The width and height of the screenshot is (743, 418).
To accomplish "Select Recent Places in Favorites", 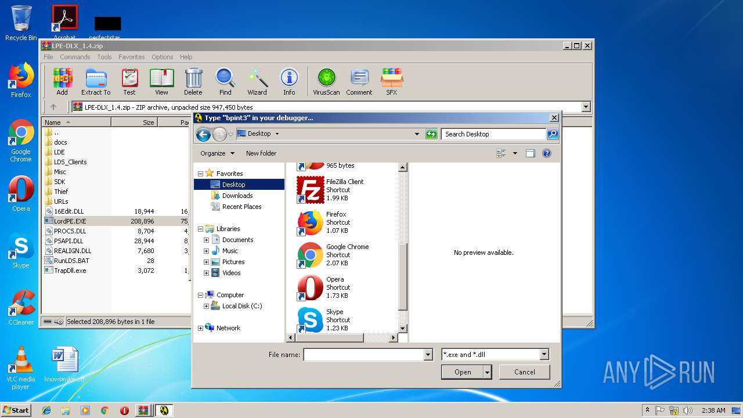I will coord(241,207).
